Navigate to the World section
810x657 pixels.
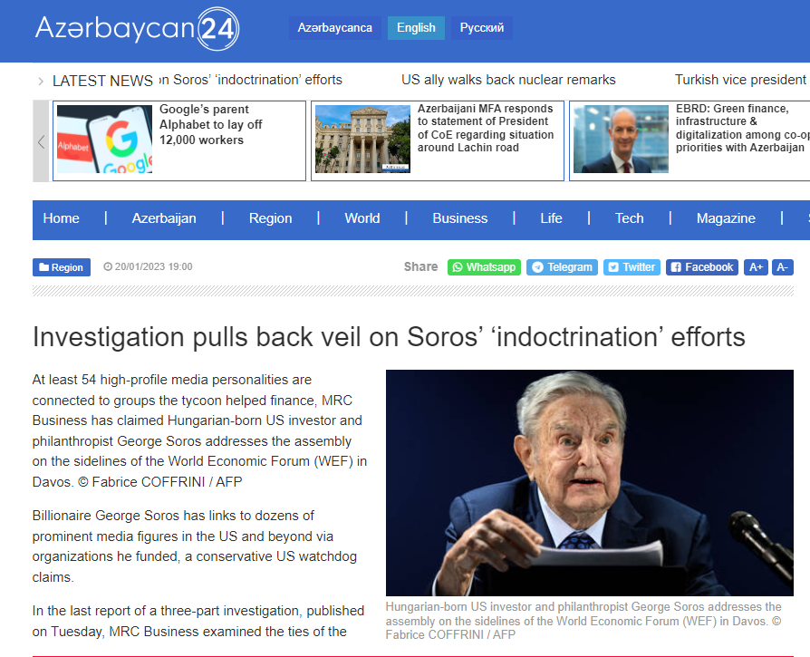(362, 218)
